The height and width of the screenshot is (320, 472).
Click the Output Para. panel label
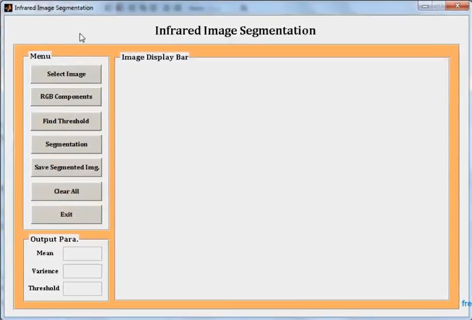click(x=54, y=239)
